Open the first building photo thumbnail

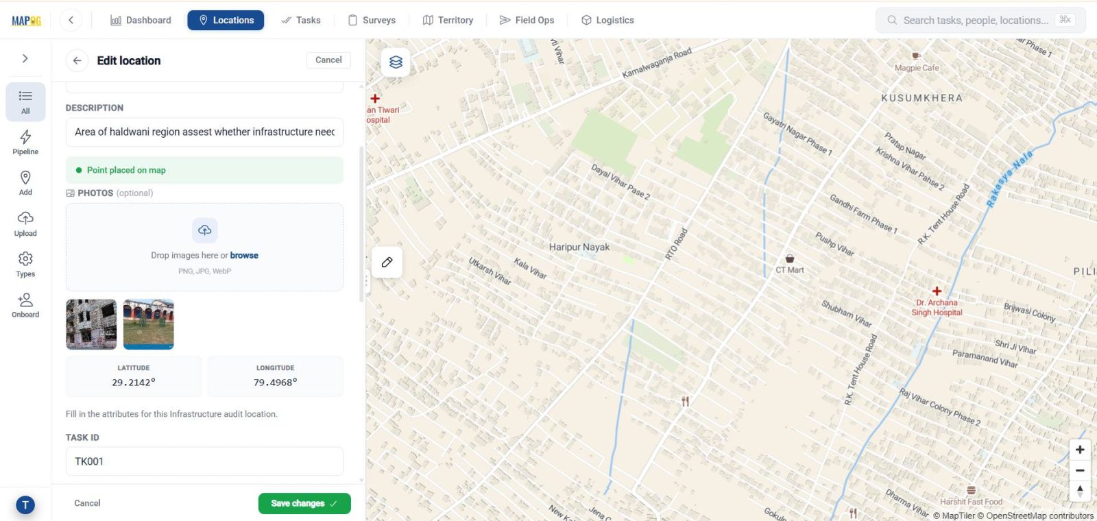click(x=91, y=324)
